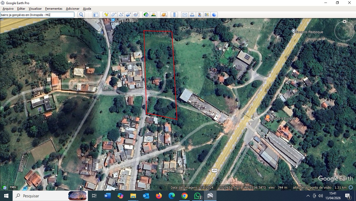356x201 pixels.
Task: Show hidden icons in system tray
Action: point(308,196)
